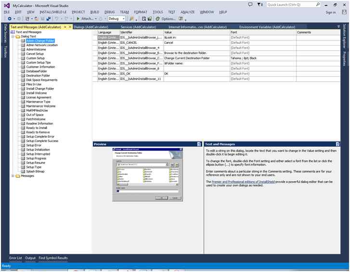Click the 'Browse to the destination folder.' cell
This screenshot has width=350, height=272.
tap(196, 53)
